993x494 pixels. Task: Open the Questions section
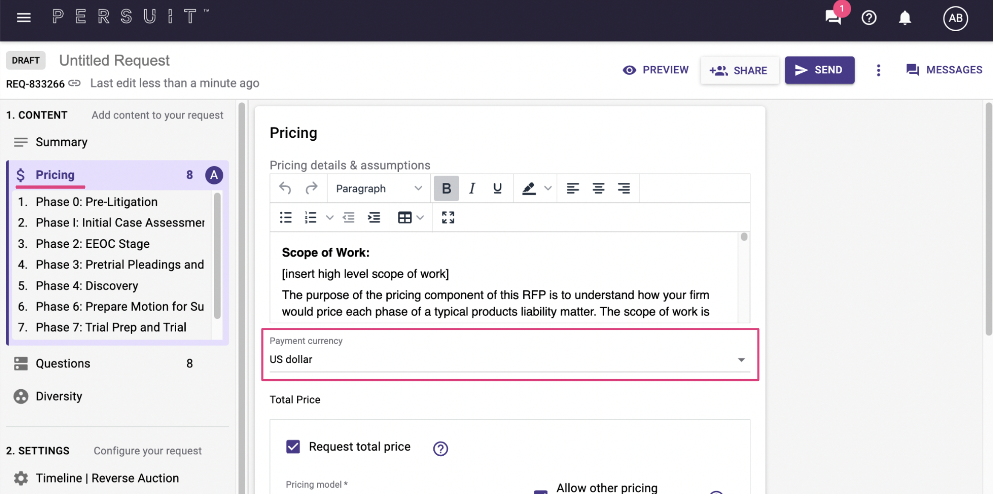63,363
